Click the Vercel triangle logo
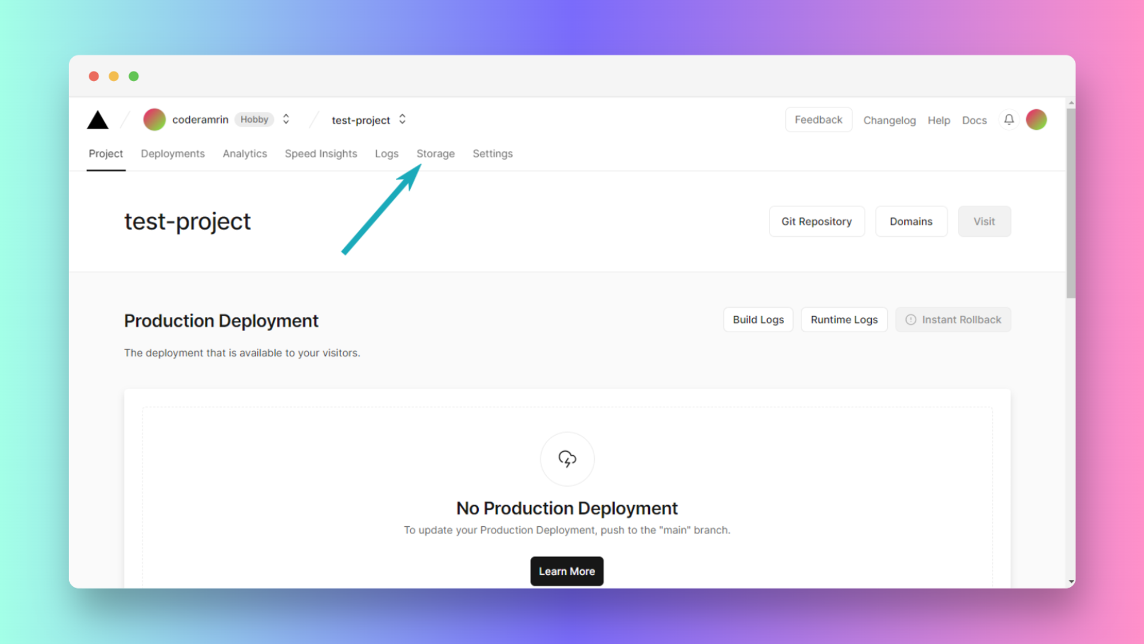Image resolution: width=1144 pixels, height=644 pixels. click(x=97, y=120)
